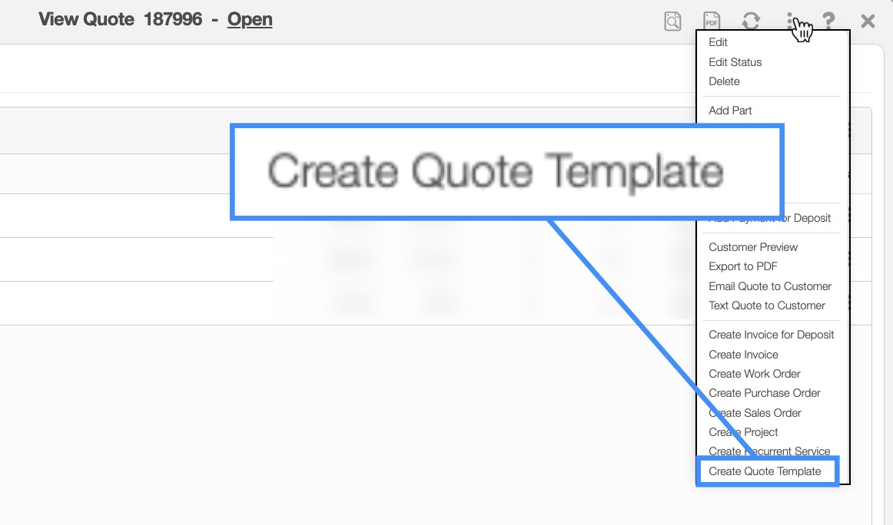The image size is (893, 525).
Task: Select Text Quote to Customer
Action: [x=767, y=305]
